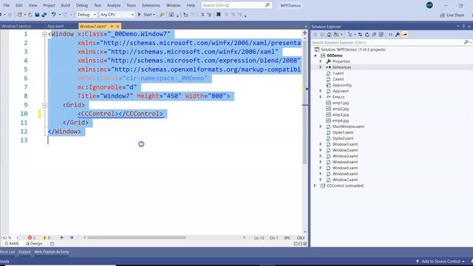Click the Save icon in the toolbar
The width and height of the screenshot is (473, 266).
coord(37,15)
